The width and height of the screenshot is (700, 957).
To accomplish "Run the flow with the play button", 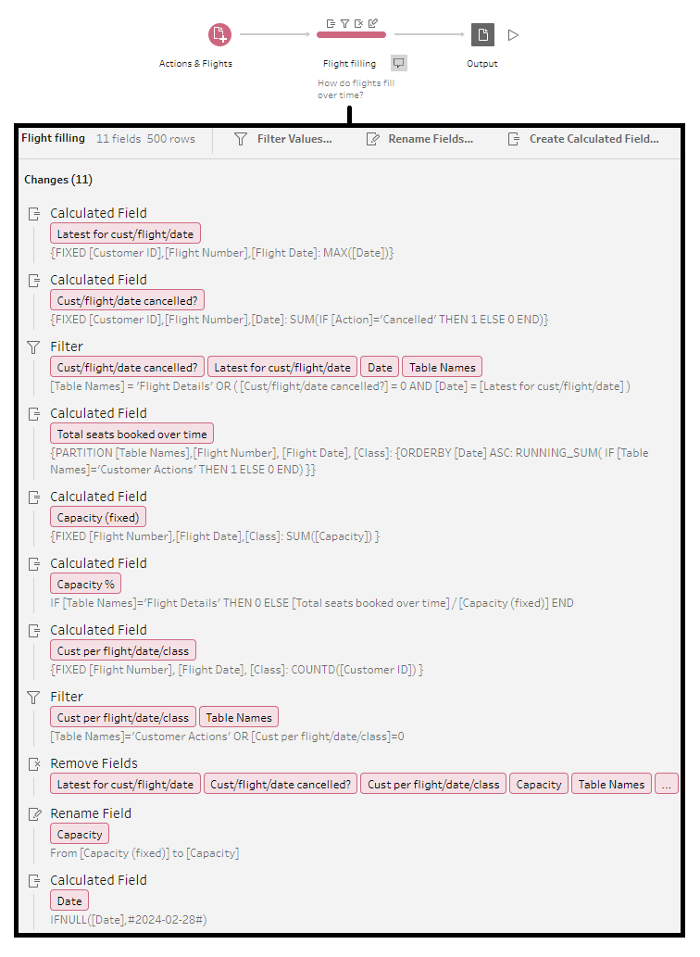I will (x=514, y=35).
